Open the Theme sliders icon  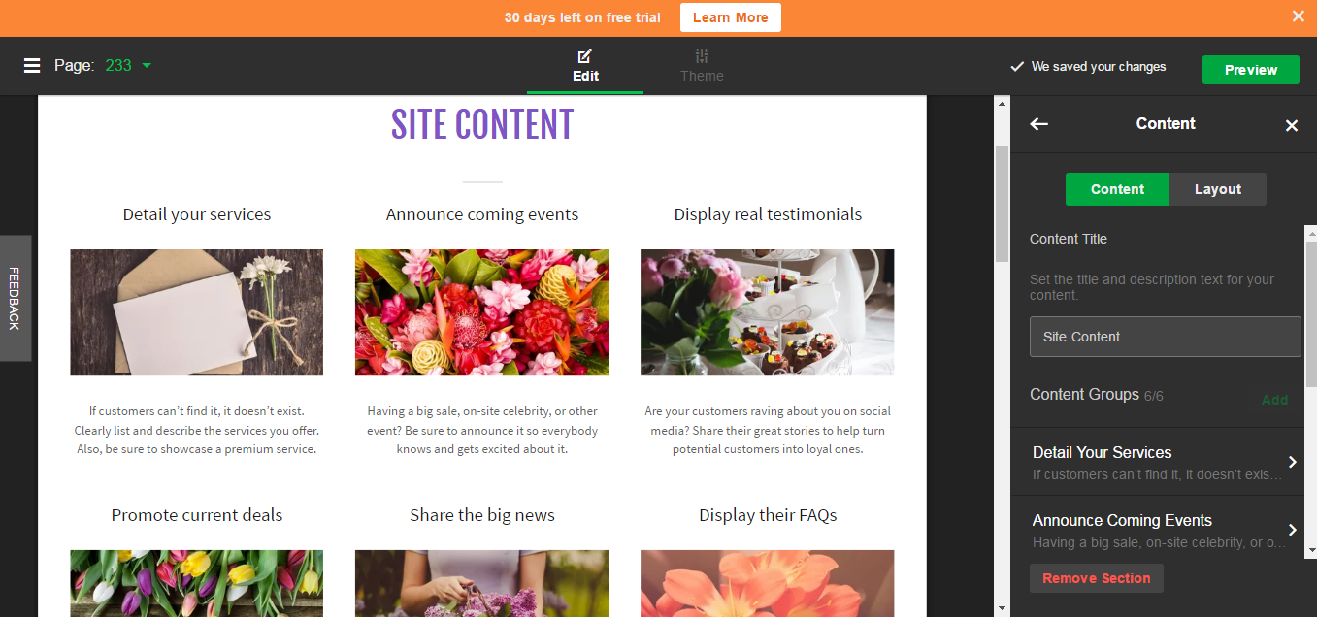[x=702, y=56]
